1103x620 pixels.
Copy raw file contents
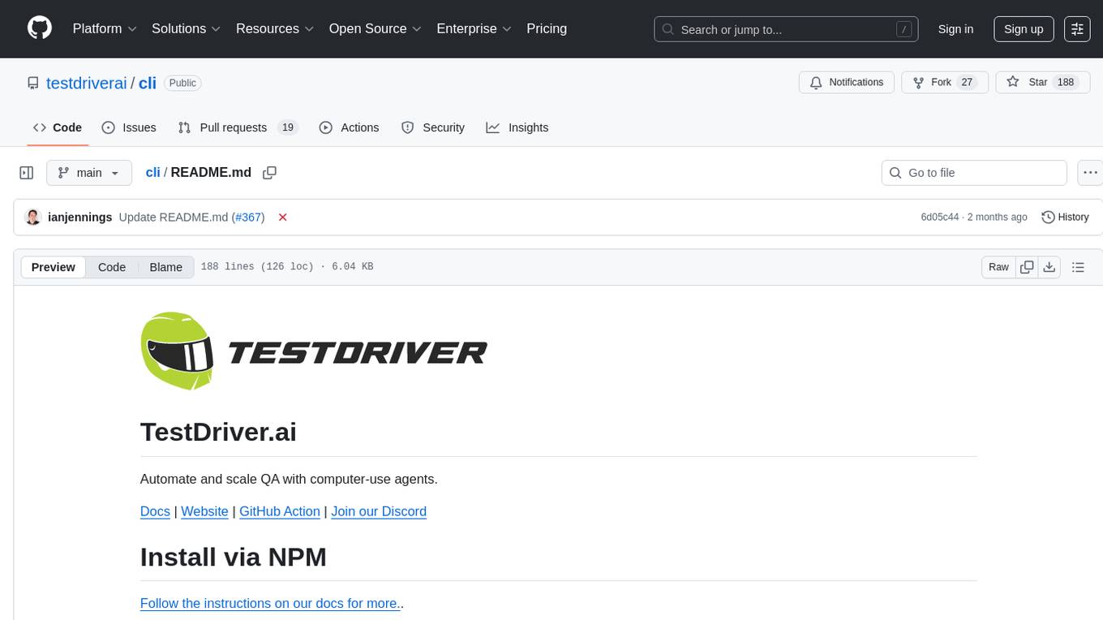(1027, 267)
